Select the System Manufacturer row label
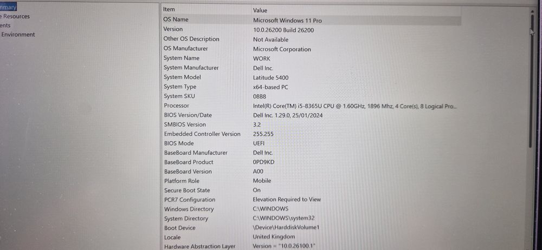 coord(191,68)
